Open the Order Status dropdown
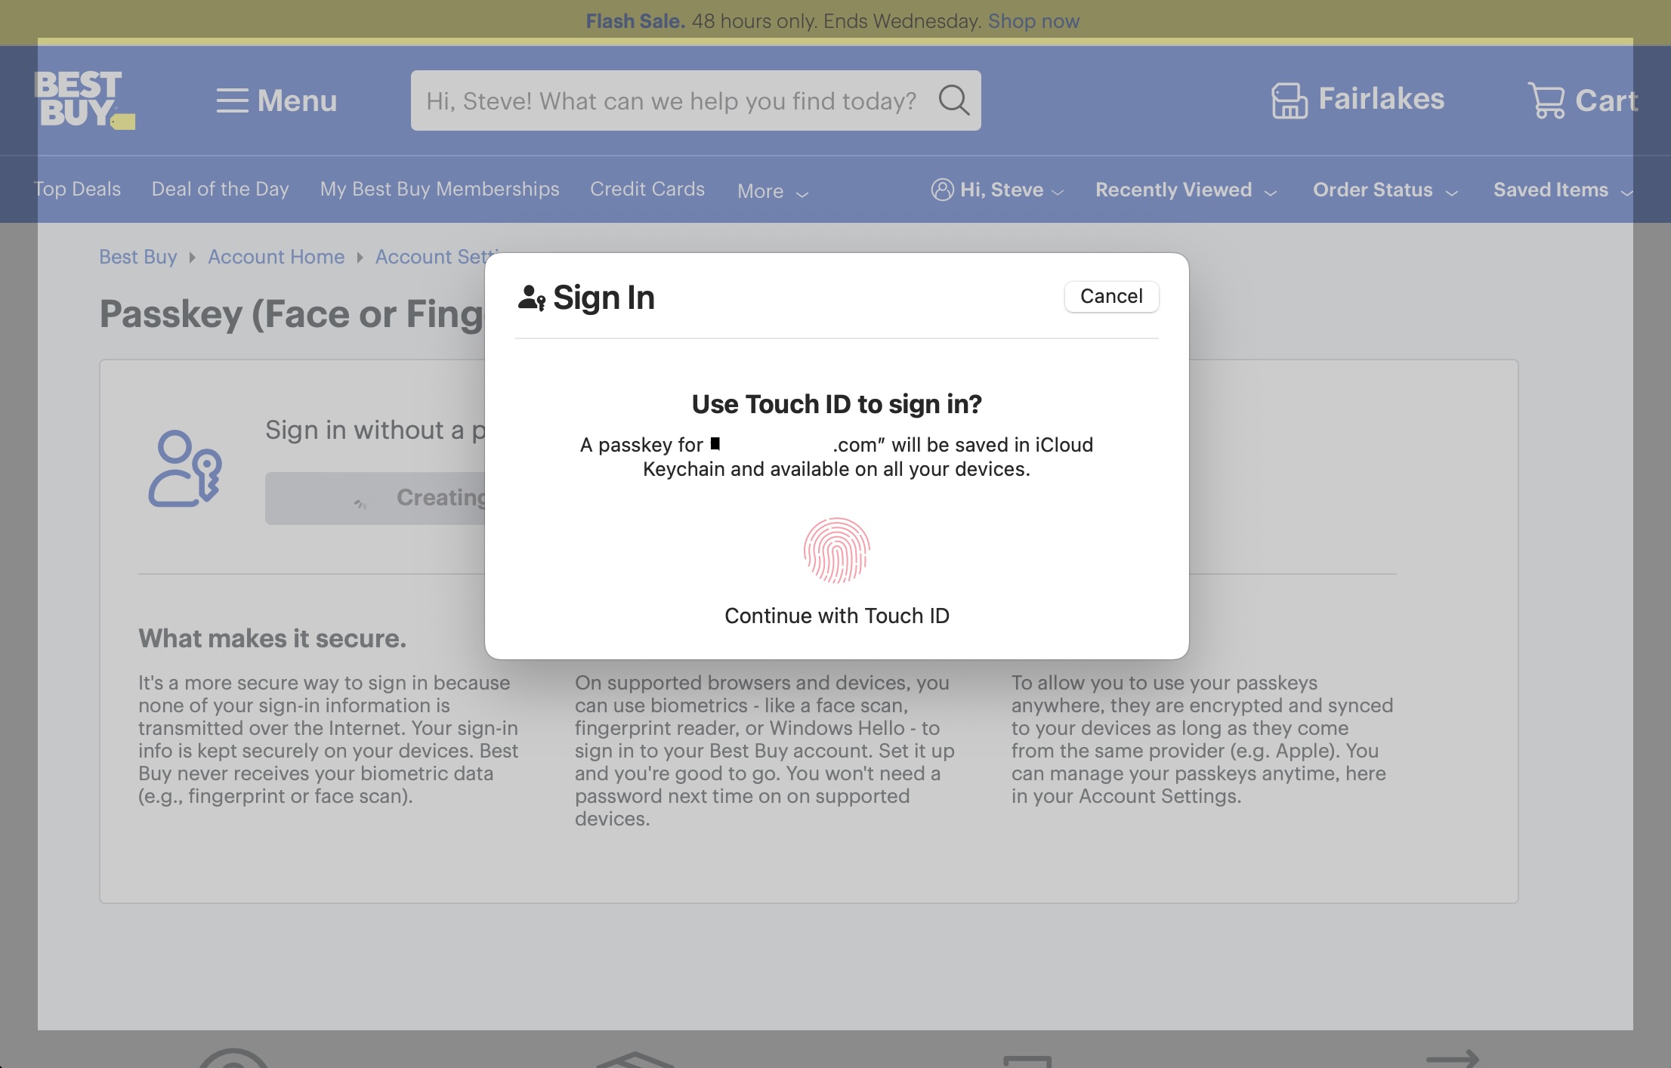Screen dimensions: 1671x1068 [x=1385, y=190]
